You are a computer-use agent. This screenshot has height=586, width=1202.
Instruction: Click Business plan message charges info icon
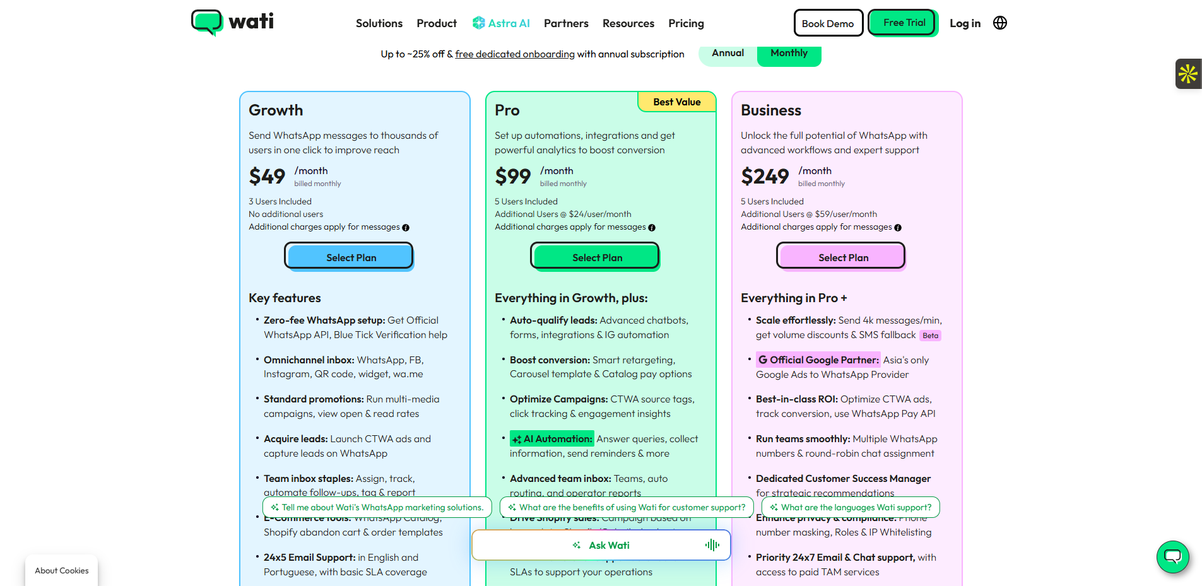(898, 228)
